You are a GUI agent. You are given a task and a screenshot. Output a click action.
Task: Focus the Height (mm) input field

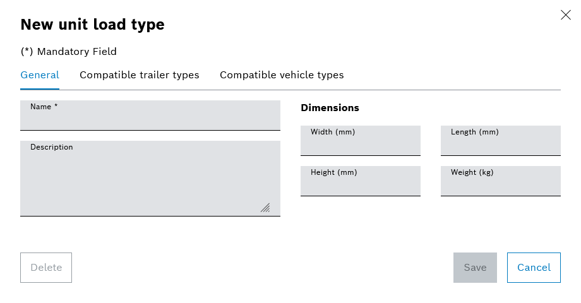pos(360,181)
